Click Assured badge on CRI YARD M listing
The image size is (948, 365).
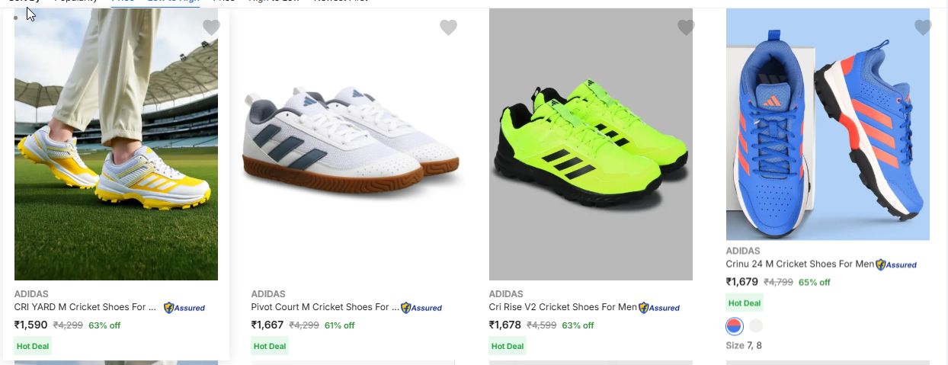184,308
